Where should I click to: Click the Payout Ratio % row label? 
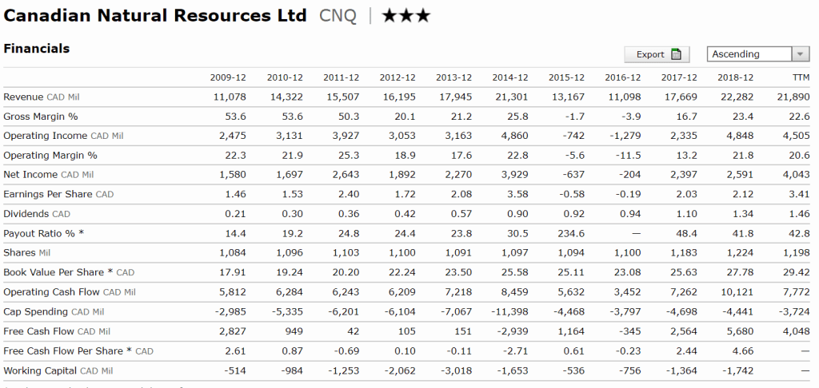pyautogui.click(x=43, y=234)
